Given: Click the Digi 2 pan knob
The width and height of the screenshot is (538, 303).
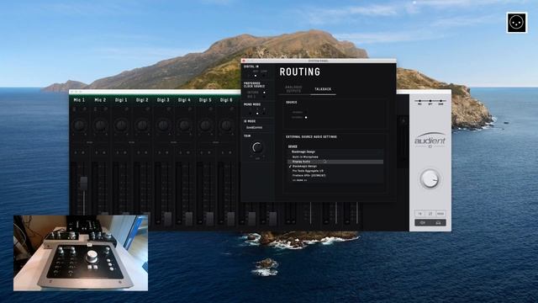Looking at the screenshot, I should pyautogui.click(x=142, y=125).
